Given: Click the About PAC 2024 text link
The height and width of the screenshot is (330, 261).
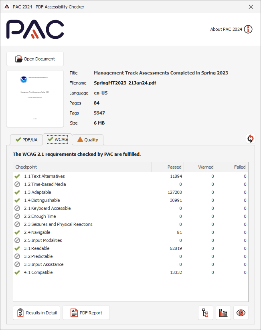Looking at the screenshot, I should pos(226,29).
